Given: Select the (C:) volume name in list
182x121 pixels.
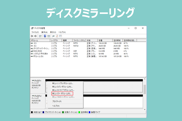Looking at the screenshot, I should (35, 43).
